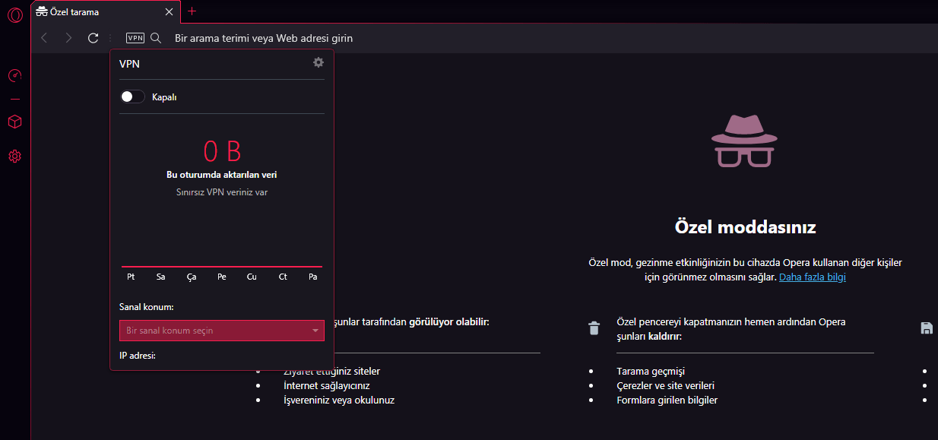
Task: Click the Sa day label in chart
Action: tap(161, 277)
